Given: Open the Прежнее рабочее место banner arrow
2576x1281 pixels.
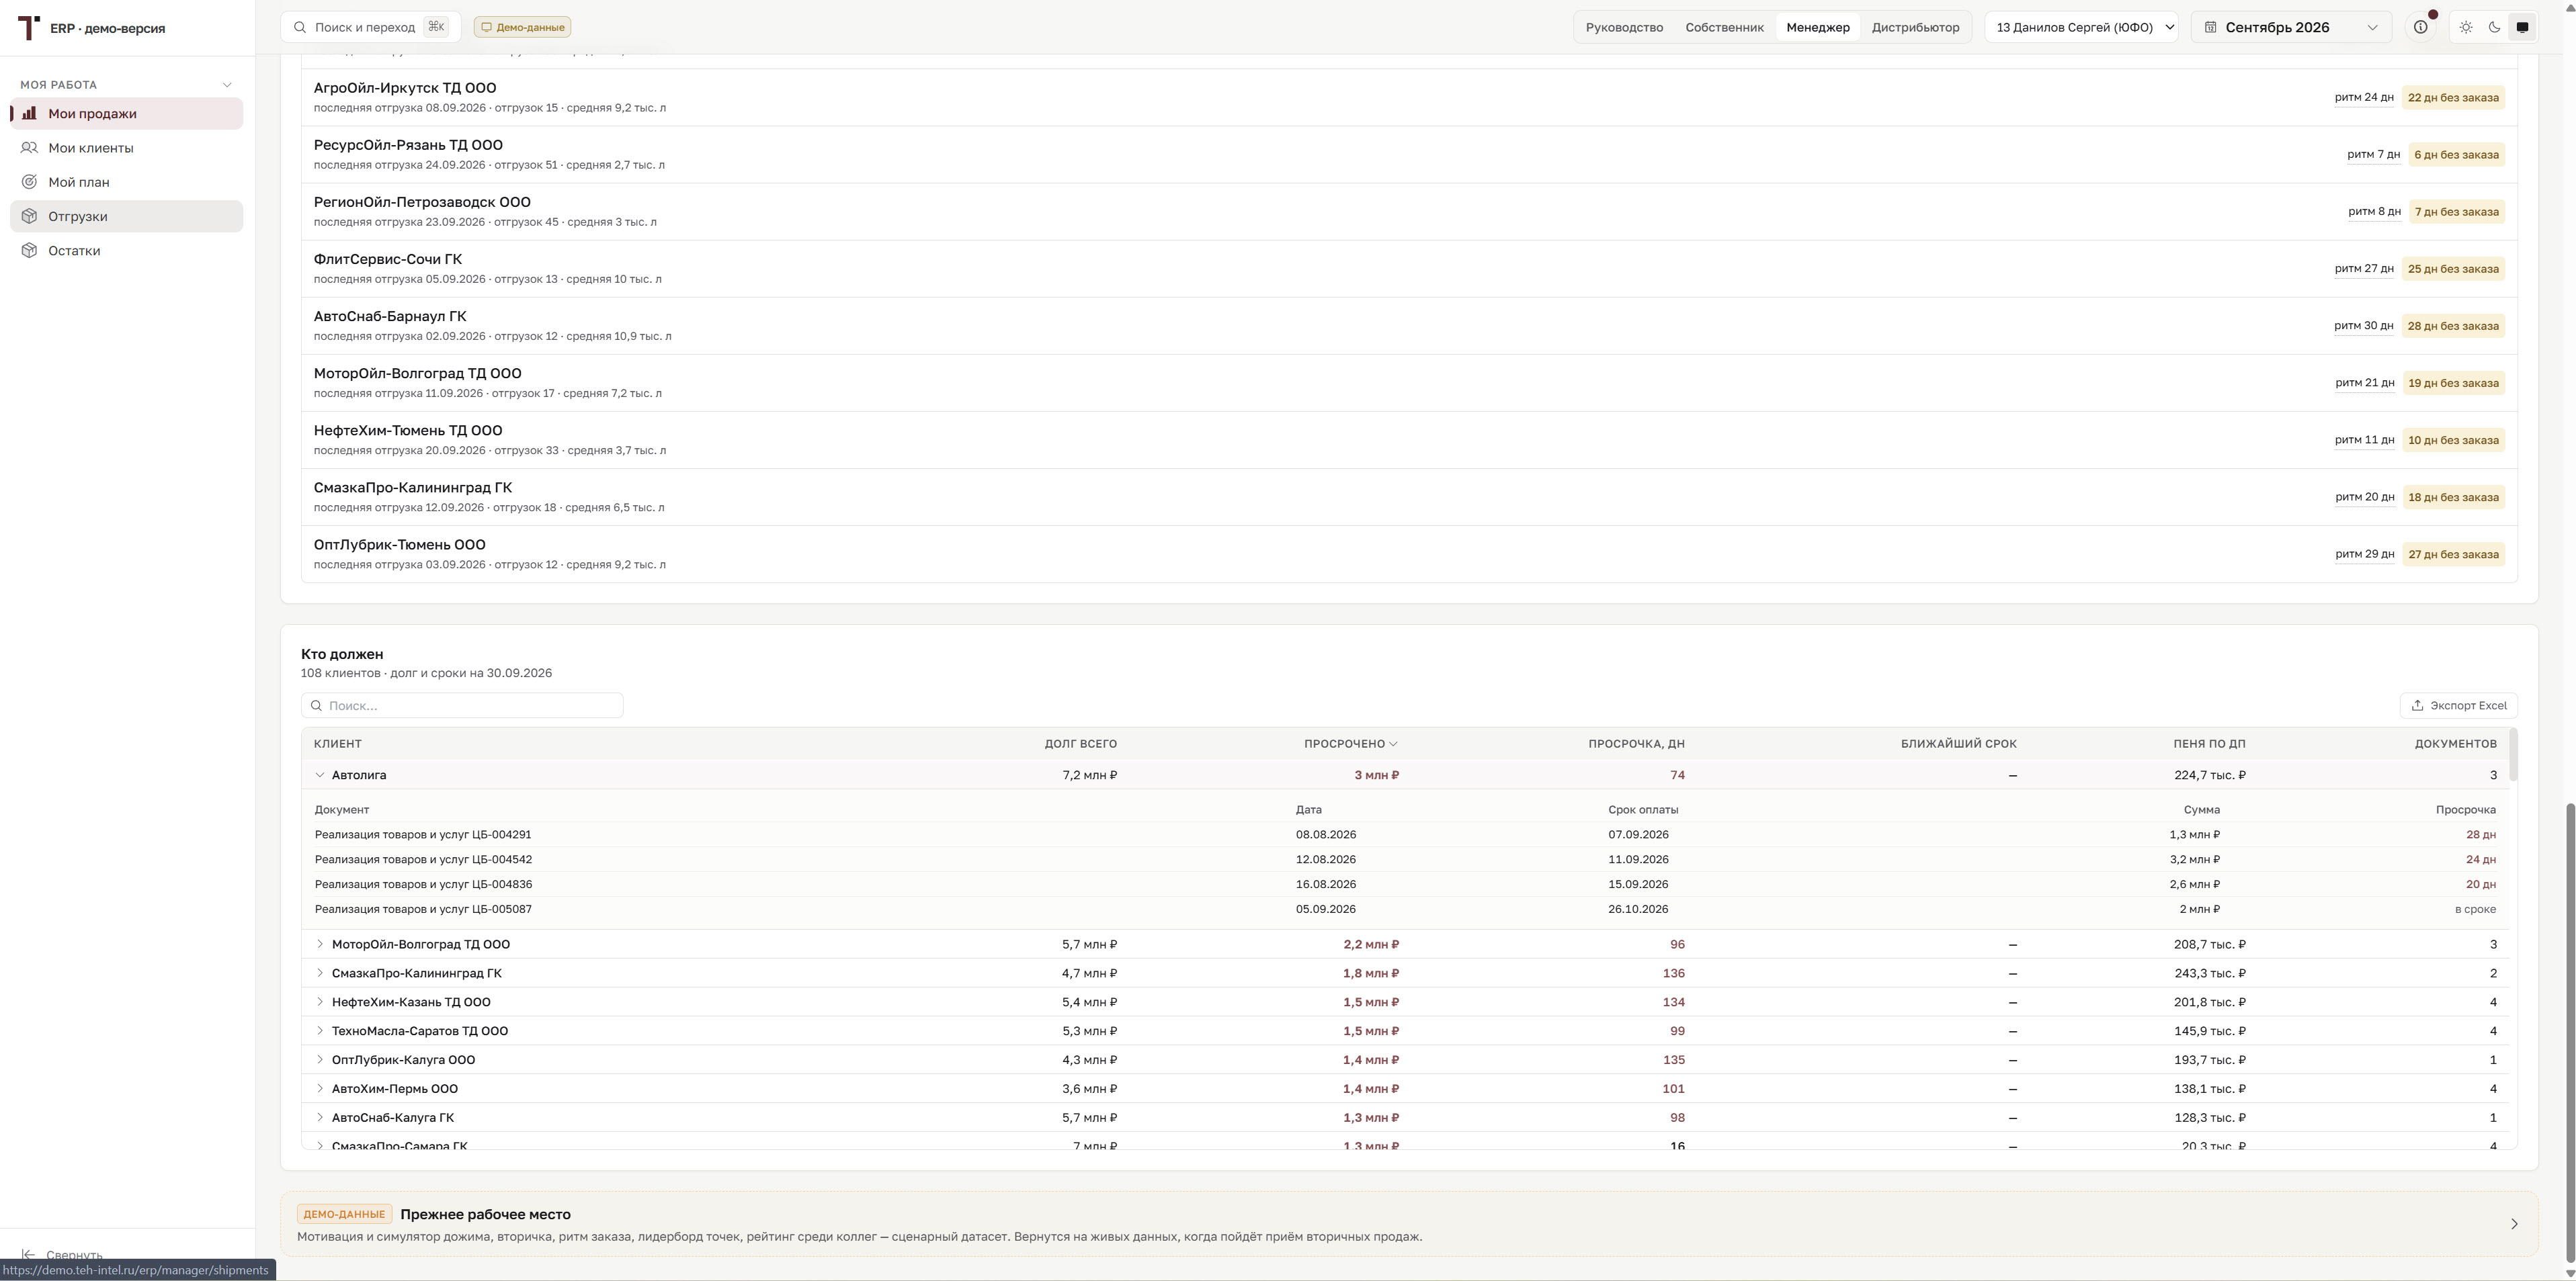Looking at the screenshot, I should [2514, 1224].
